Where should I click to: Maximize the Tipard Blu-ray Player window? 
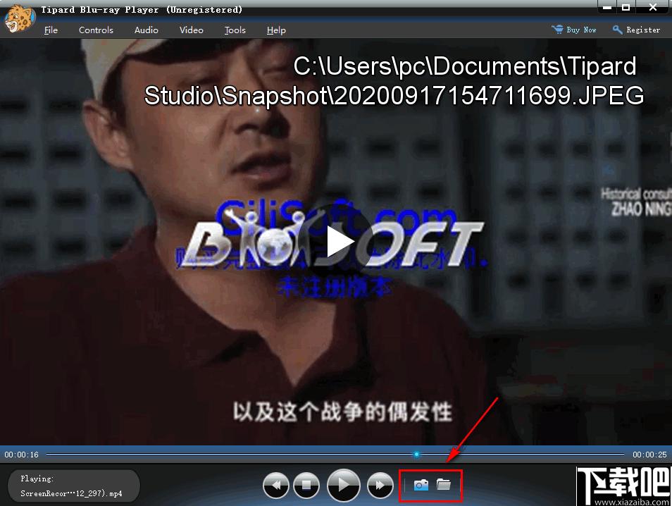click(x=626, y=7)
